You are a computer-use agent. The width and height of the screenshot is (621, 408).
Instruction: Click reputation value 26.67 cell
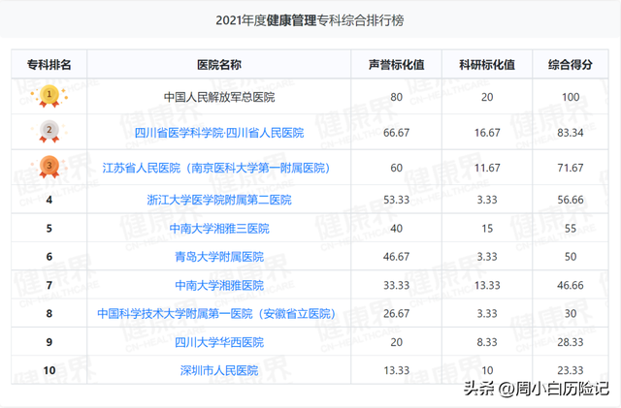coord(397,314)
